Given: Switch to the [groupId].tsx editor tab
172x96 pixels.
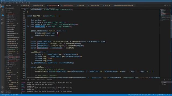Looking at the screenshot, I should tap(39, 6).
